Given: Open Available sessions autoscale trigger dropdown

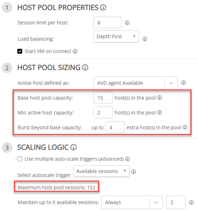Looking at the screenshot, I should pos(102,171).
